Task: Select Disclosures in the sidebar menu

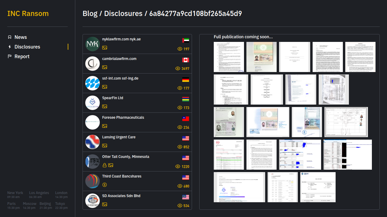Action: point(27,47)
